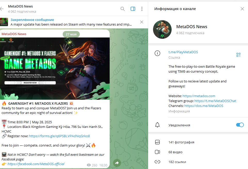Close the Информация о канале panel
This screenshot has height=169, width=248.
242,9
